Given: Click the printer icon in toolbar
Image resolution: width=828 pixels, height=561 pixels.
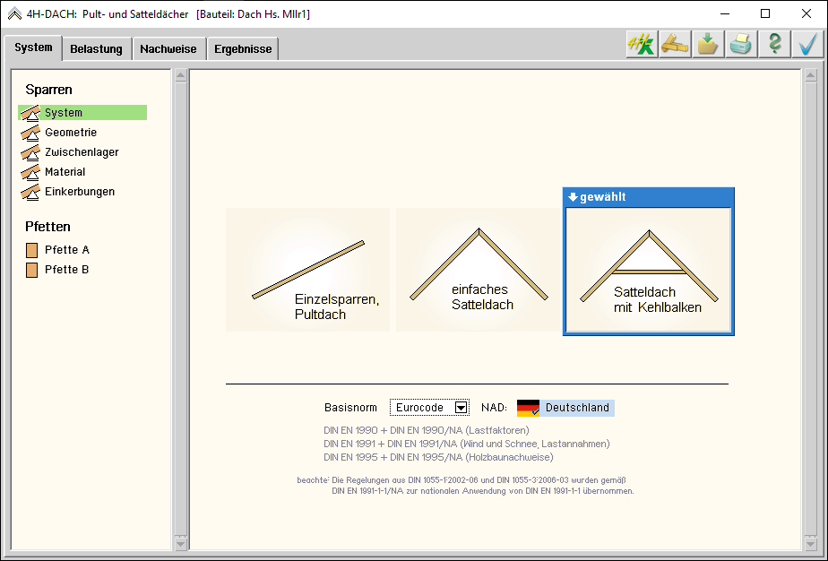Looking at the screenshot, I should [741, 45].
